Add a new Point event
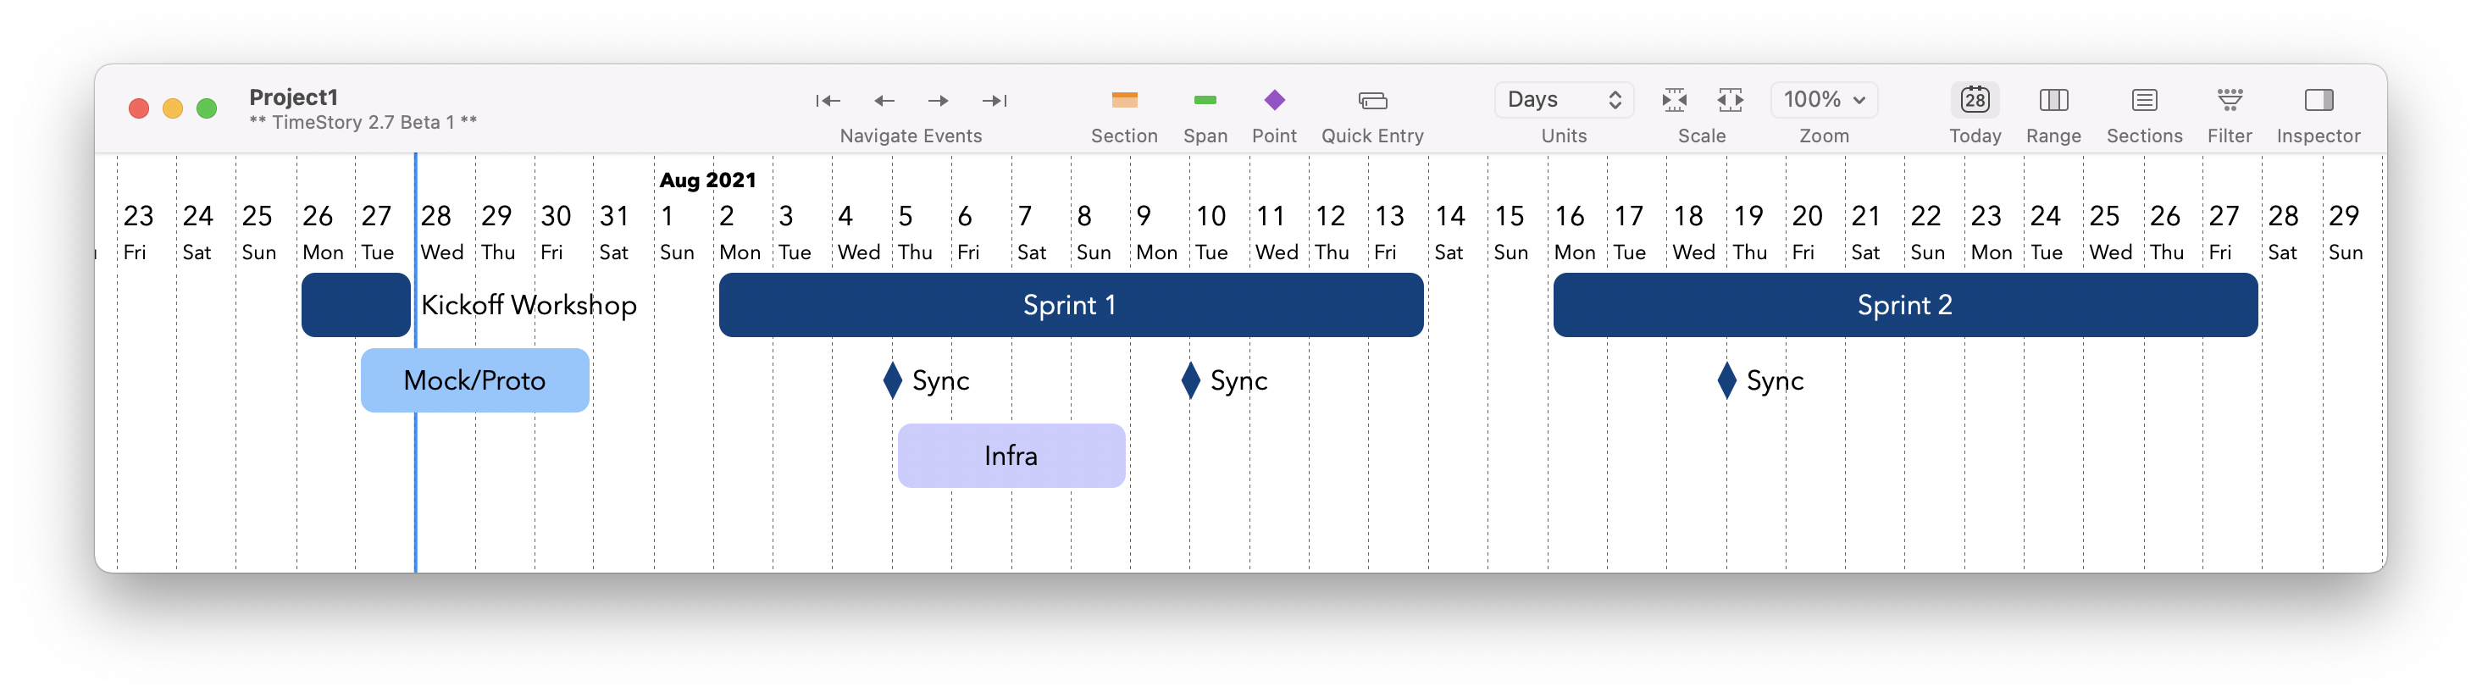This screenshot has height=698, width=2482. tap(1274, 100)
